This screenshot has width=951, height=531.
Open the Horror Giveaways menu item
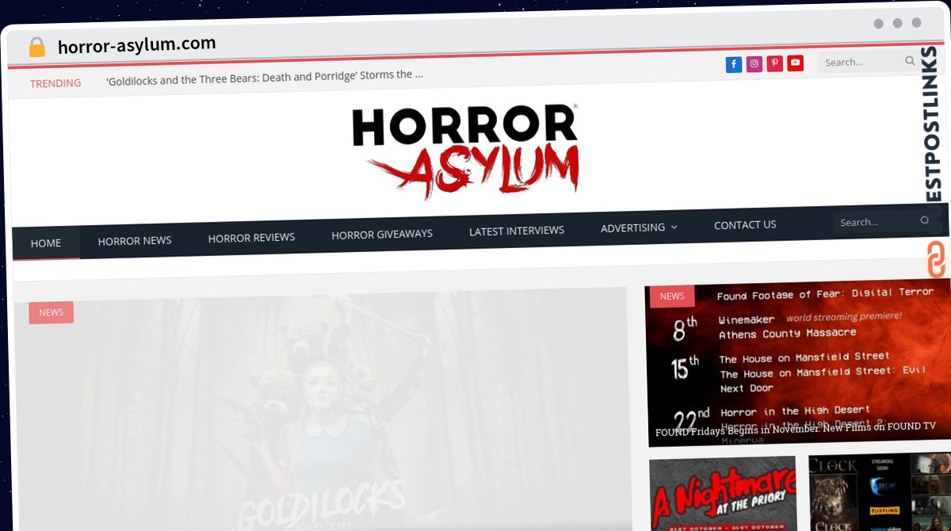(382, 234)
